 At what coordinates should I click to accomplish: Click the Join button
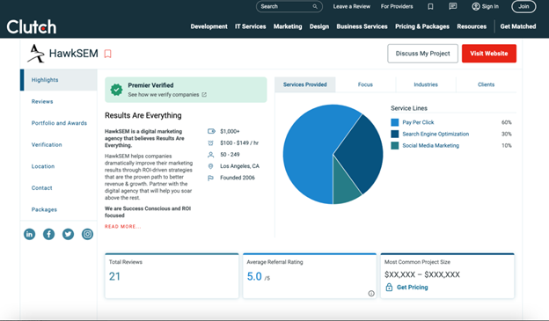coord(523,6)
